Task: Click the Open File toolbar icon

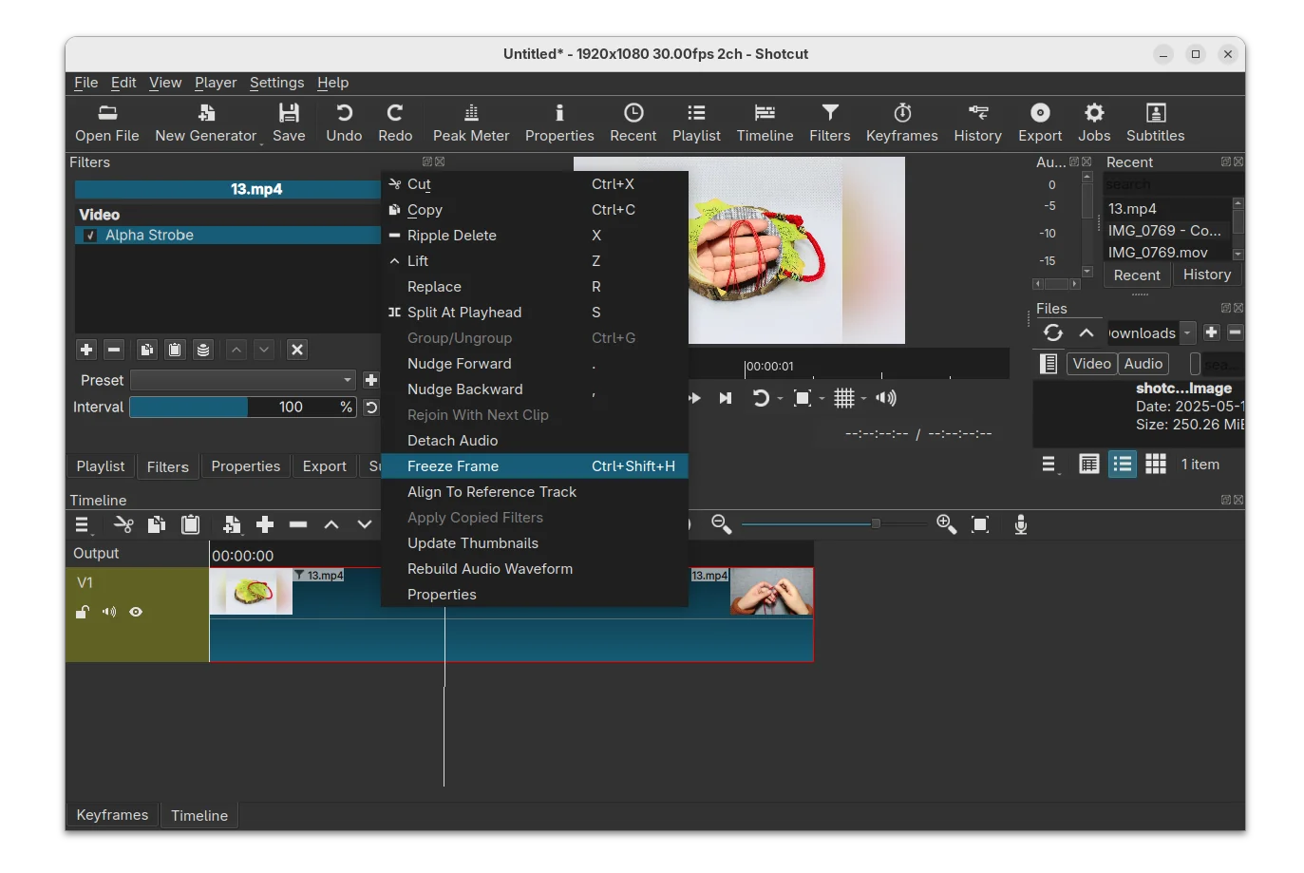Action: click(107, 123)
